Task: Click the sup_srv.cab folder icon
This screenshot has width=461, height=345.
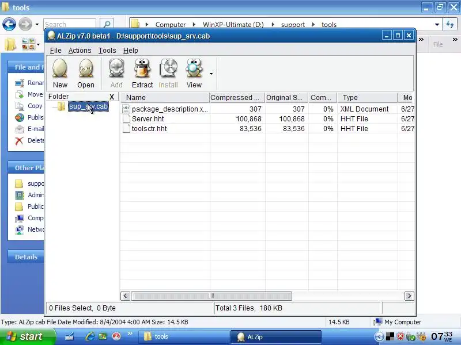Action: (x=61, y=106)
